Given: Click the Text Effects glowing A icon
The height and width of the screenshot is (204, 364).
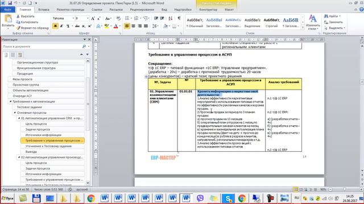Looking at the screenshot, I should (x=98, y=26).
